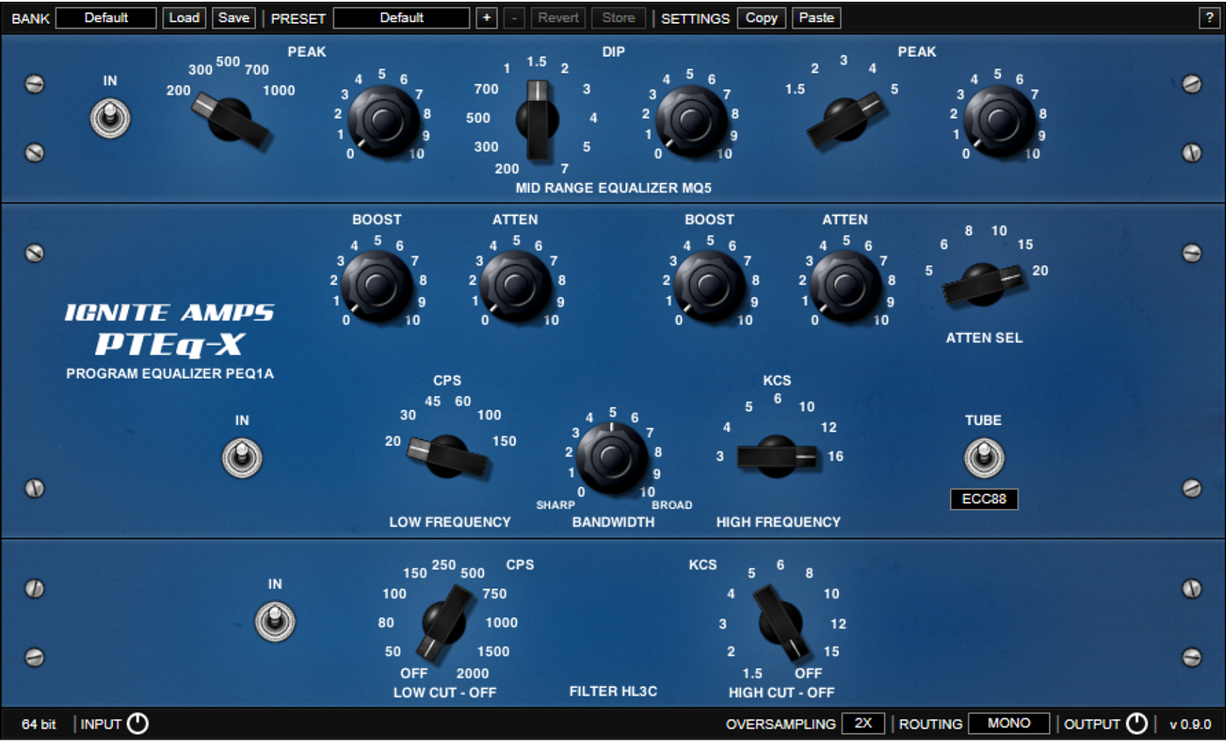The width and height of the screenshot is (1226, 743).
Task: Click the low frequency BOOST knob
Action: [377, 286]
